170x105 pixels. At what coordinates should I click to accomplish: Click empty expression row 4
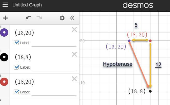click(x=45, y=102)
